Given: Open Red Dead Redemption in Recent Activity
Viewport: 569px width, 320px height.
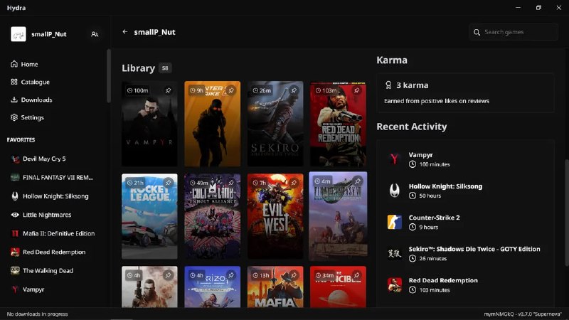Looking at the screenshot, I should coord(465,285).
